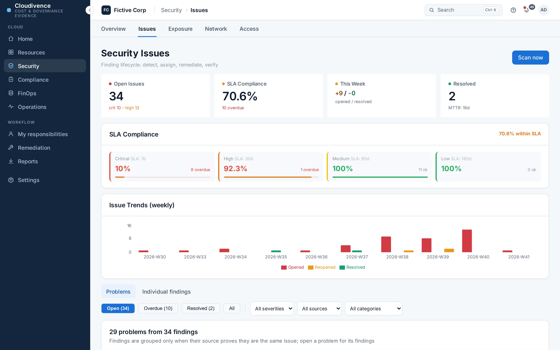
Task: Toggle the Opened series in chart legend
Action: click(x=292, y=267)
